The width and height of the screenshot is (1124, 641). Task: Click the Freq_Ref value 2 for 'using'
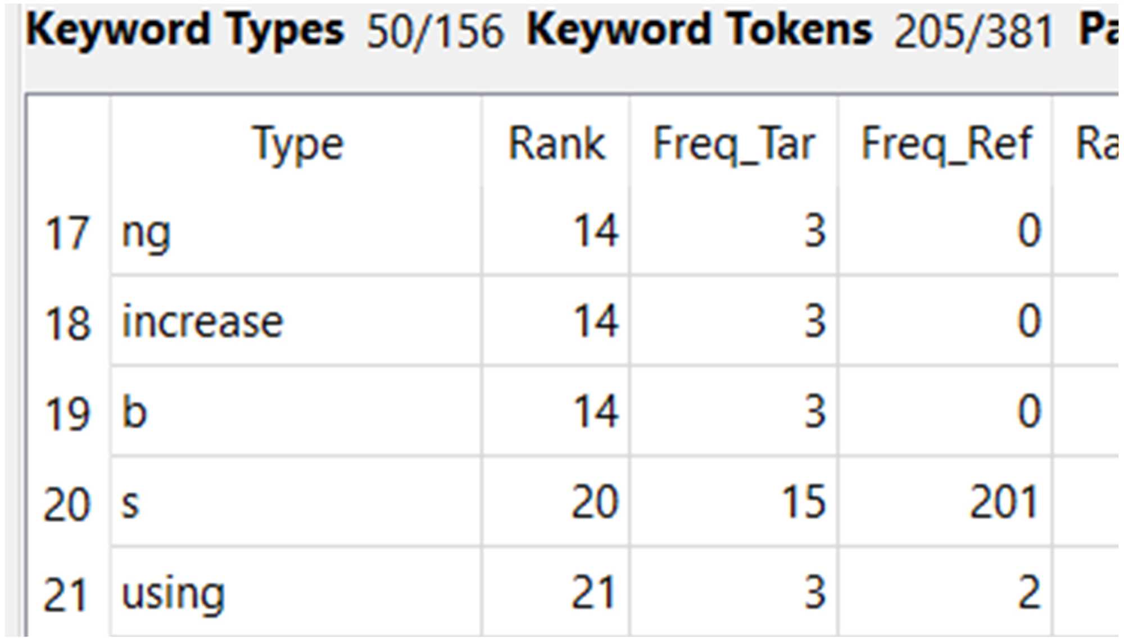click(1028, 593)
